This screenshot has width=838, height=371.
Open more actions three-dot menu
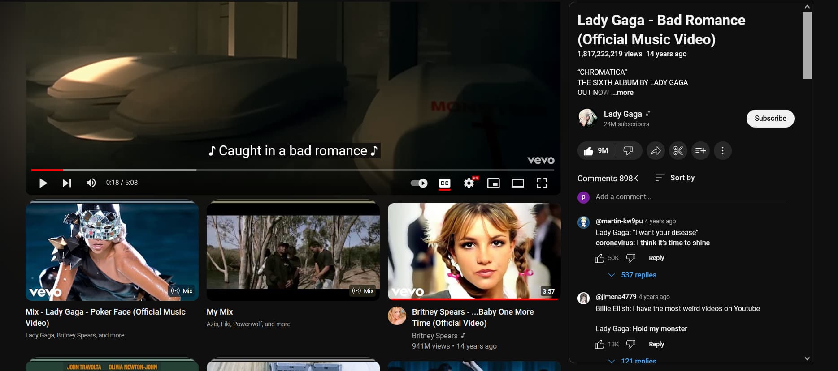(722, 151)
